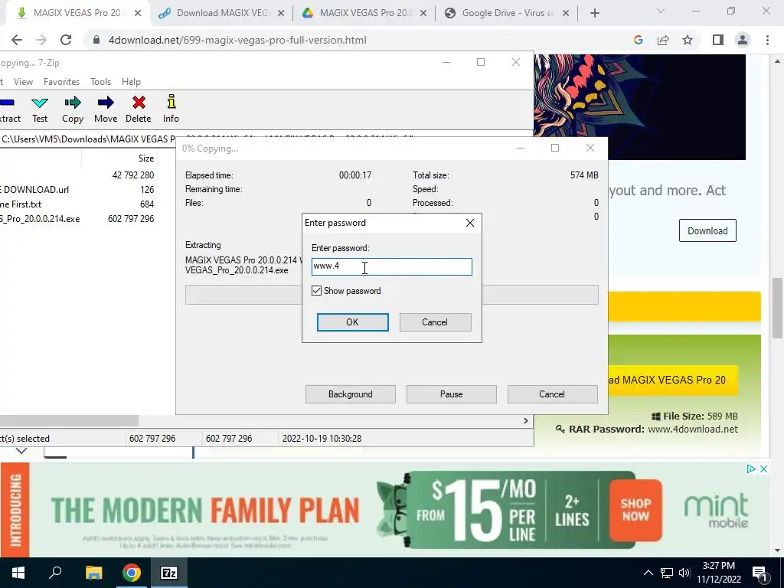Click the share page icon
Viewport: 784px width, 588px height.
pos(663,40)
